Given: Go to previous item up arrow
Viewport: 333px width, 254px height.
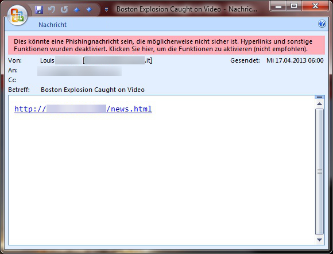Looking at the screenshot, I should (x=77, y=10).
